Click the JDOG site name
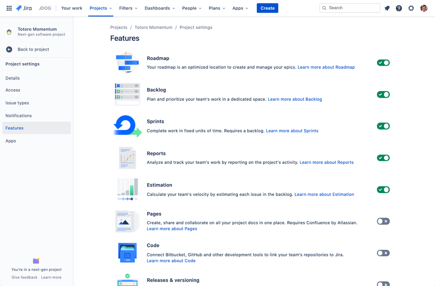Screen dimensions: 435x286 pos(45,8)
